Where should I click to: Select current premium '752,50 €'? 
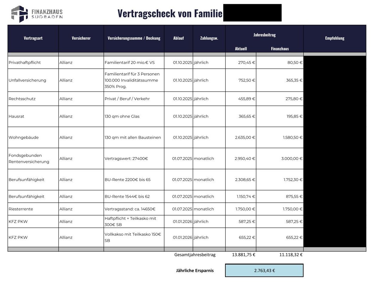point(247,80)
